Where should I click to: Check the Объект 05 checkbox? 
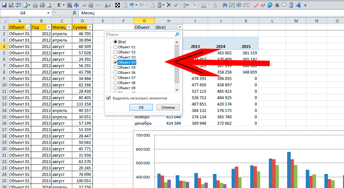point(116,67)
